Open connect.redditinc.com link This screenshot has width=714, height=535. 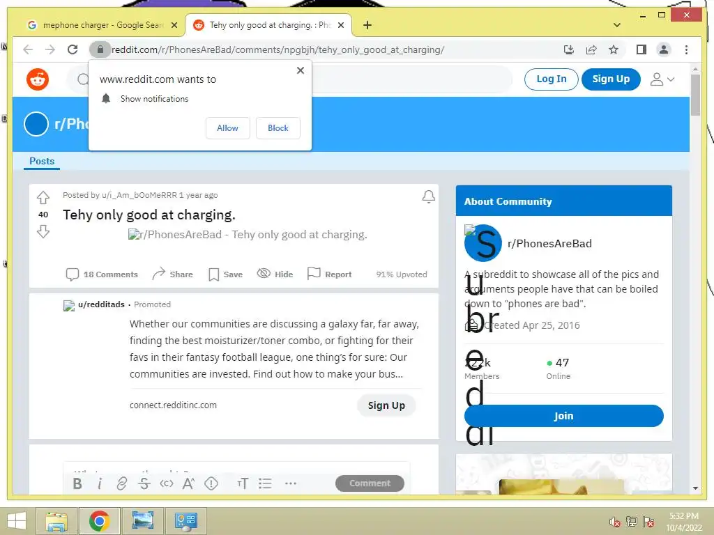click(x=173, y=405)
